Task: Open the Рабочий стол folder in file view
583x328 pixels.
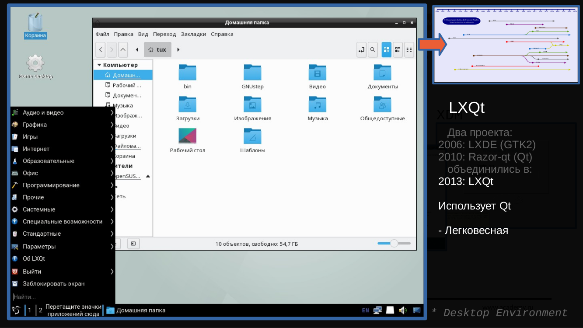Action: [x=188, y=140]
